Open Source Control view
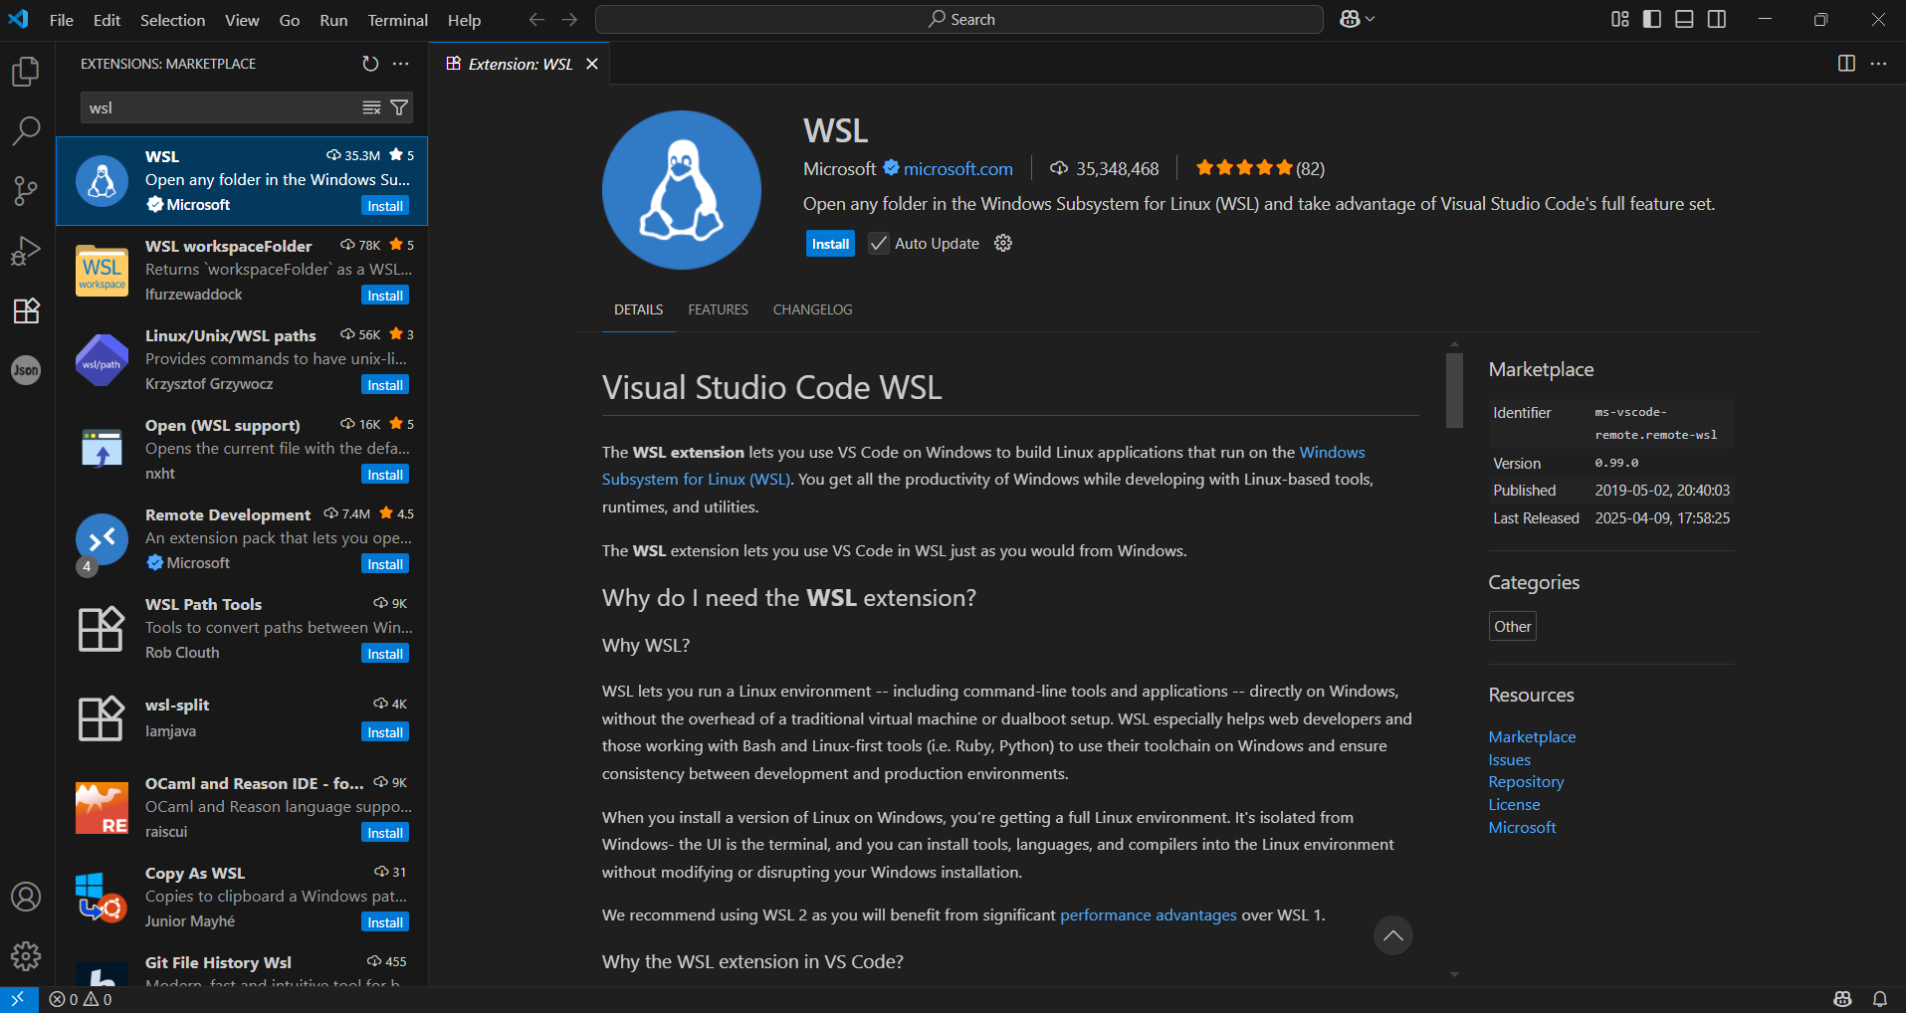 pyautogui.click(x=26, y=190)
